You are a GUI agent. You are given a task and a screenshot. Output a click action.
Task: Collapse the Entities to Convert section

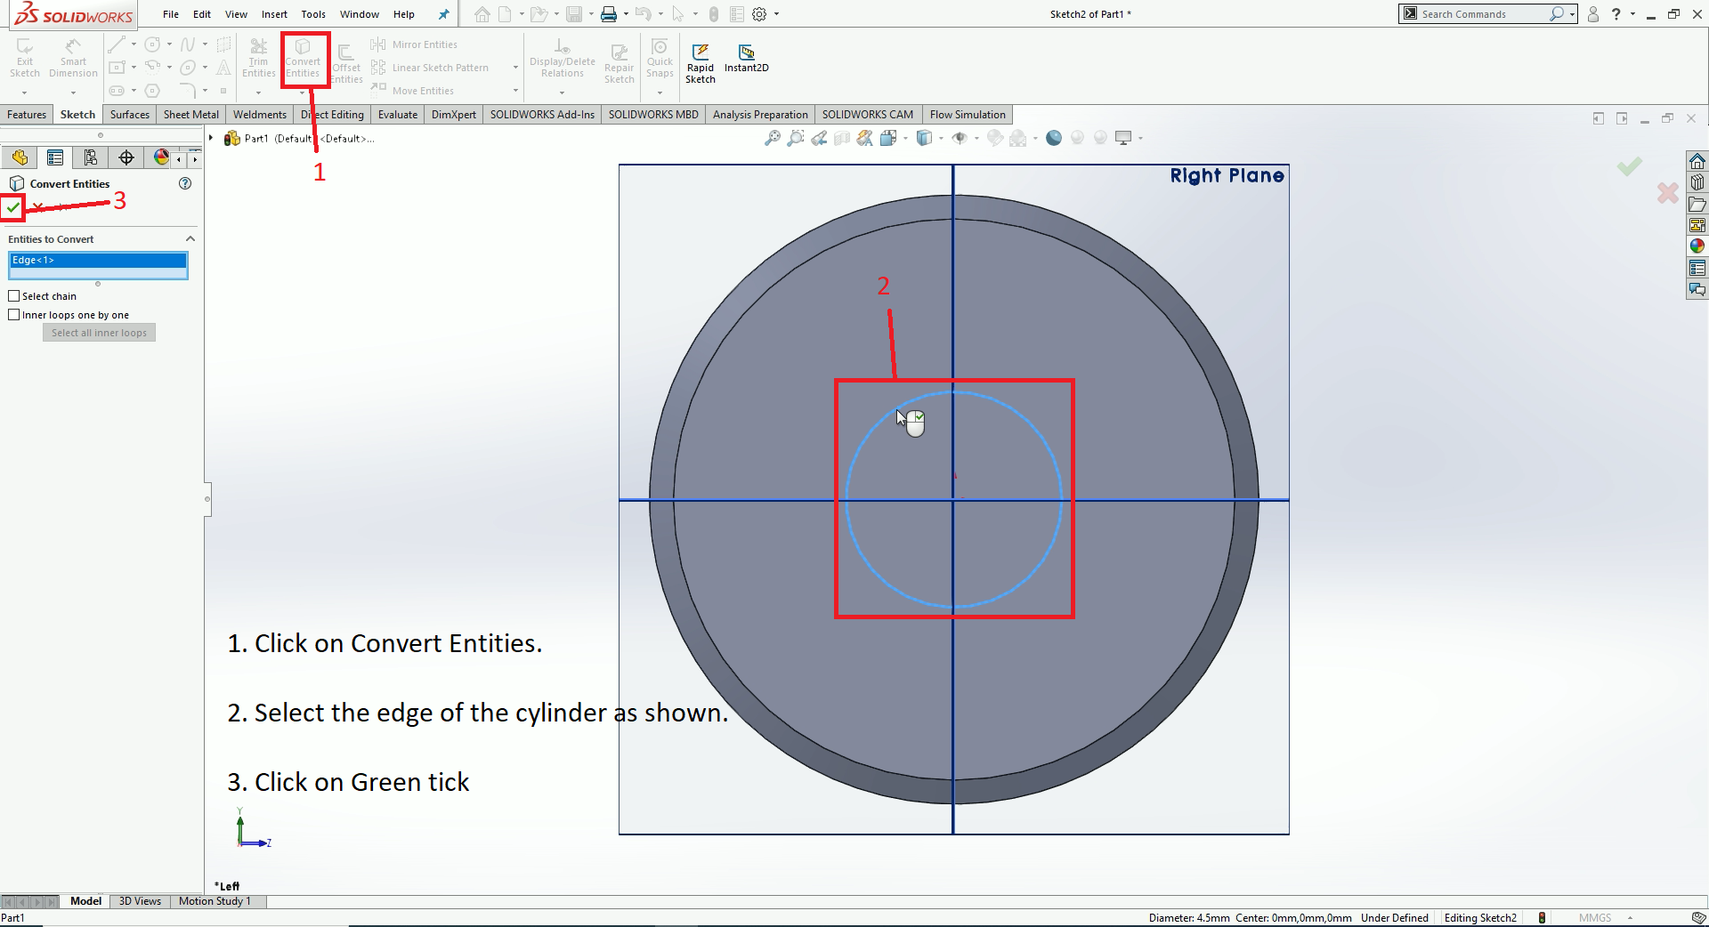(190, 239)
